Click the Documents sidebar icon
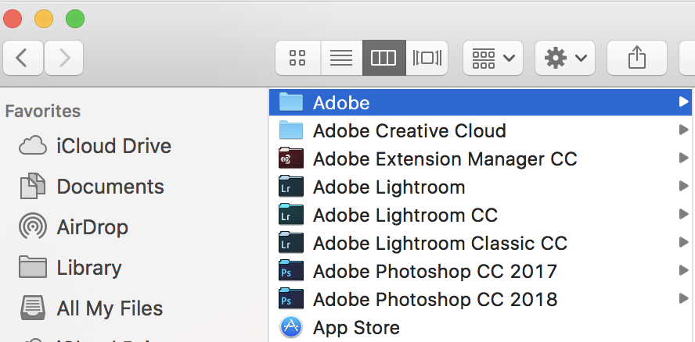Image resolution: width=695 pixels, height=342 pixels. click(33, 187)
